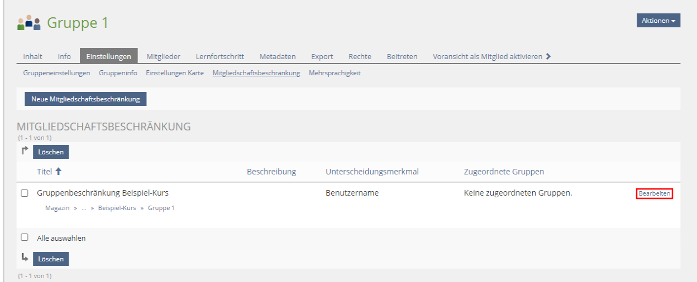Screen dimensions: 697x282
Task: Go to the Inhalt tab
Action: 32,56
